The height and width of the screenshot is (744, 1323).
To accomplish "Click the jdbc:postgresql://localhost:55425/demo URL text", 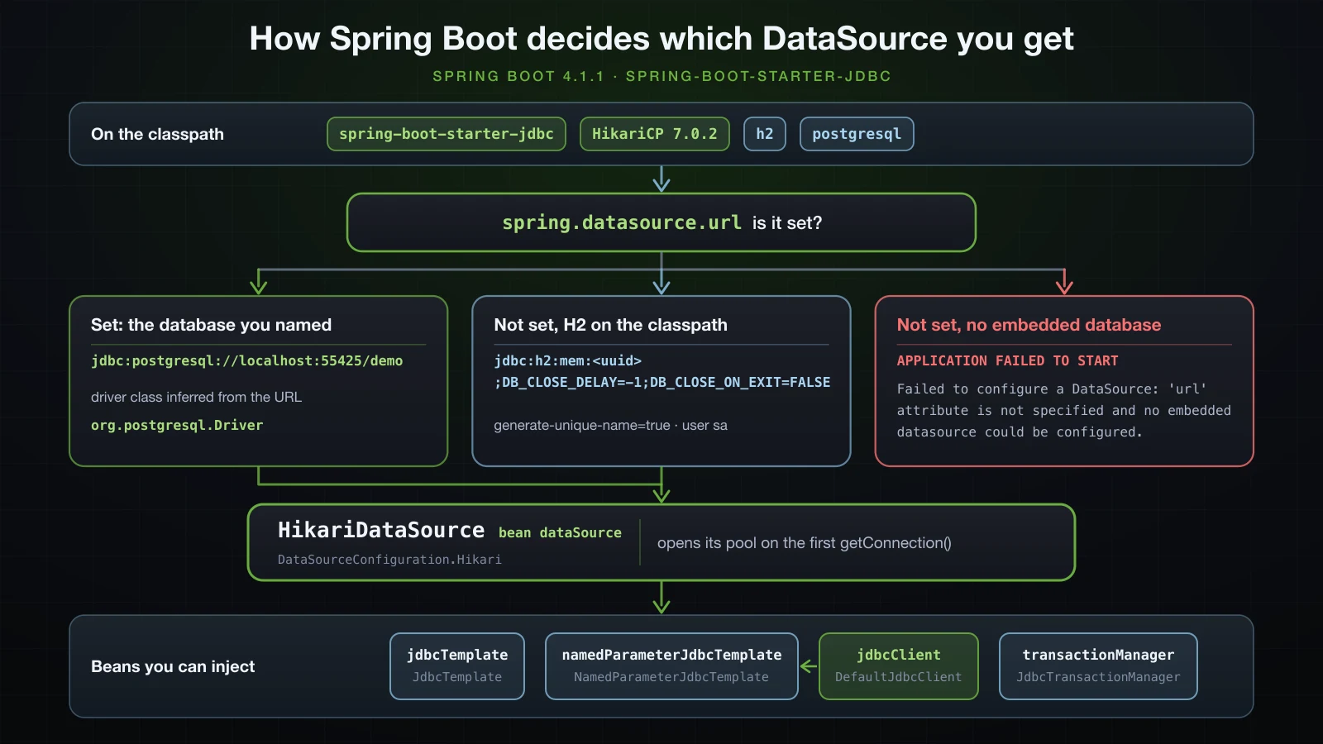I will 247,360.
